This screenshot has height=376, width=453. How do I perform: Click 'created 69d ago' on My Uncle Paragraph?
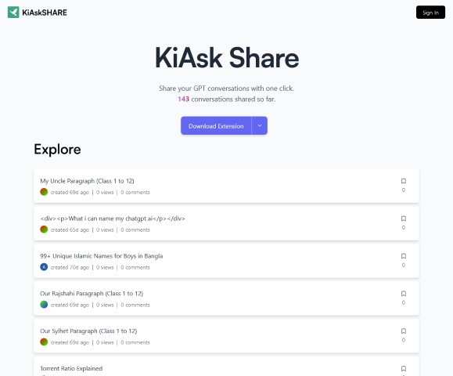[x=70, y=193]
